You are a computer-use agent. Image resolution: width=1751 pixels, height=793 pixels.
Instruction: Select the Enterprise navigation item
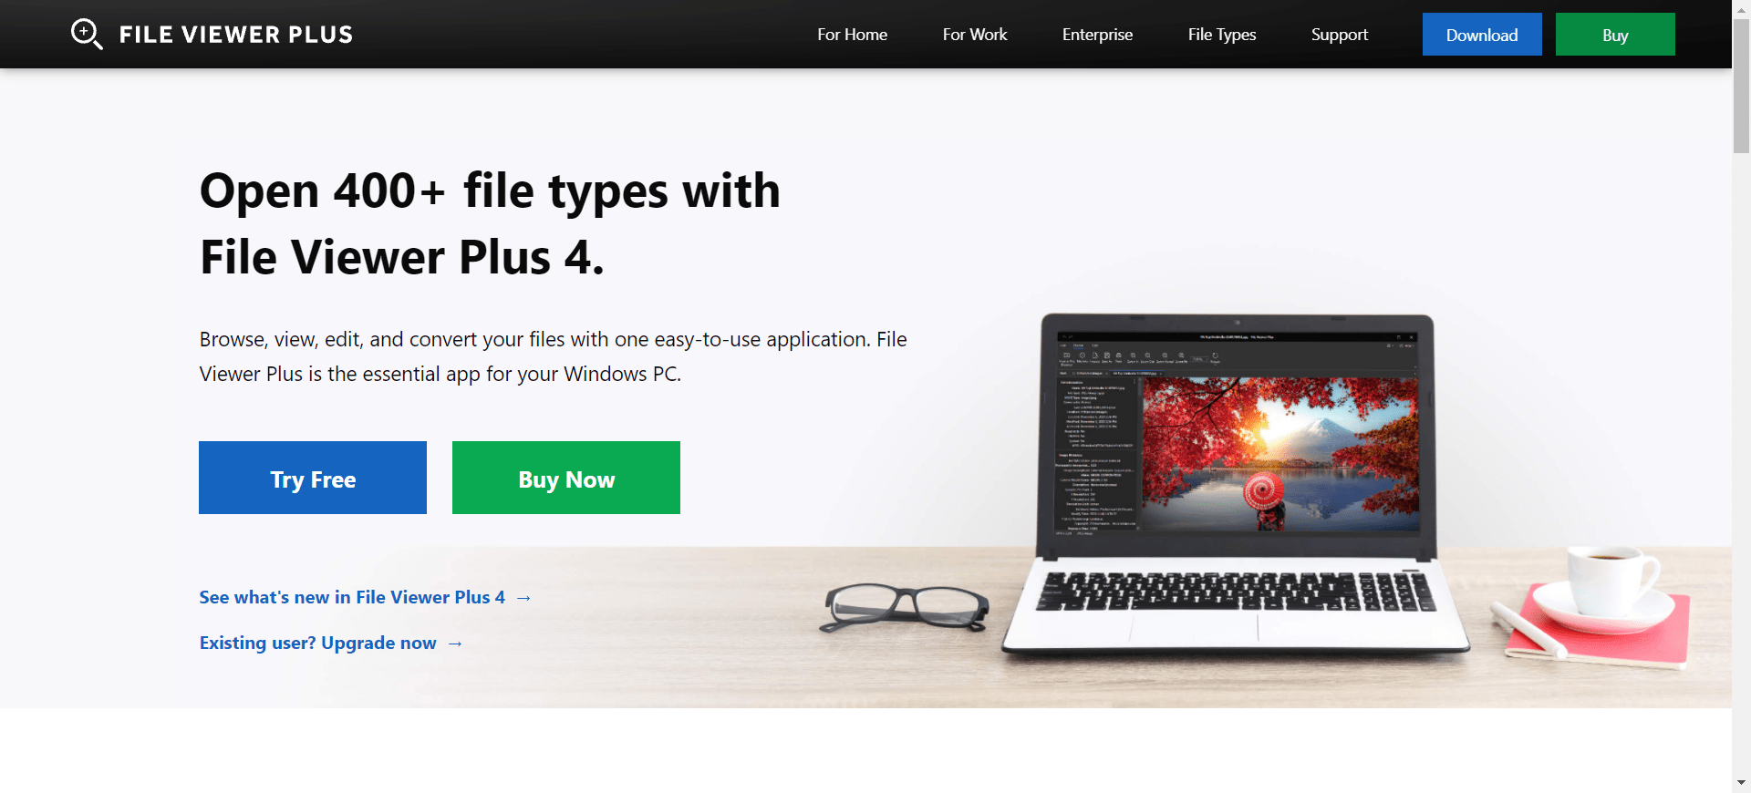1097,35
